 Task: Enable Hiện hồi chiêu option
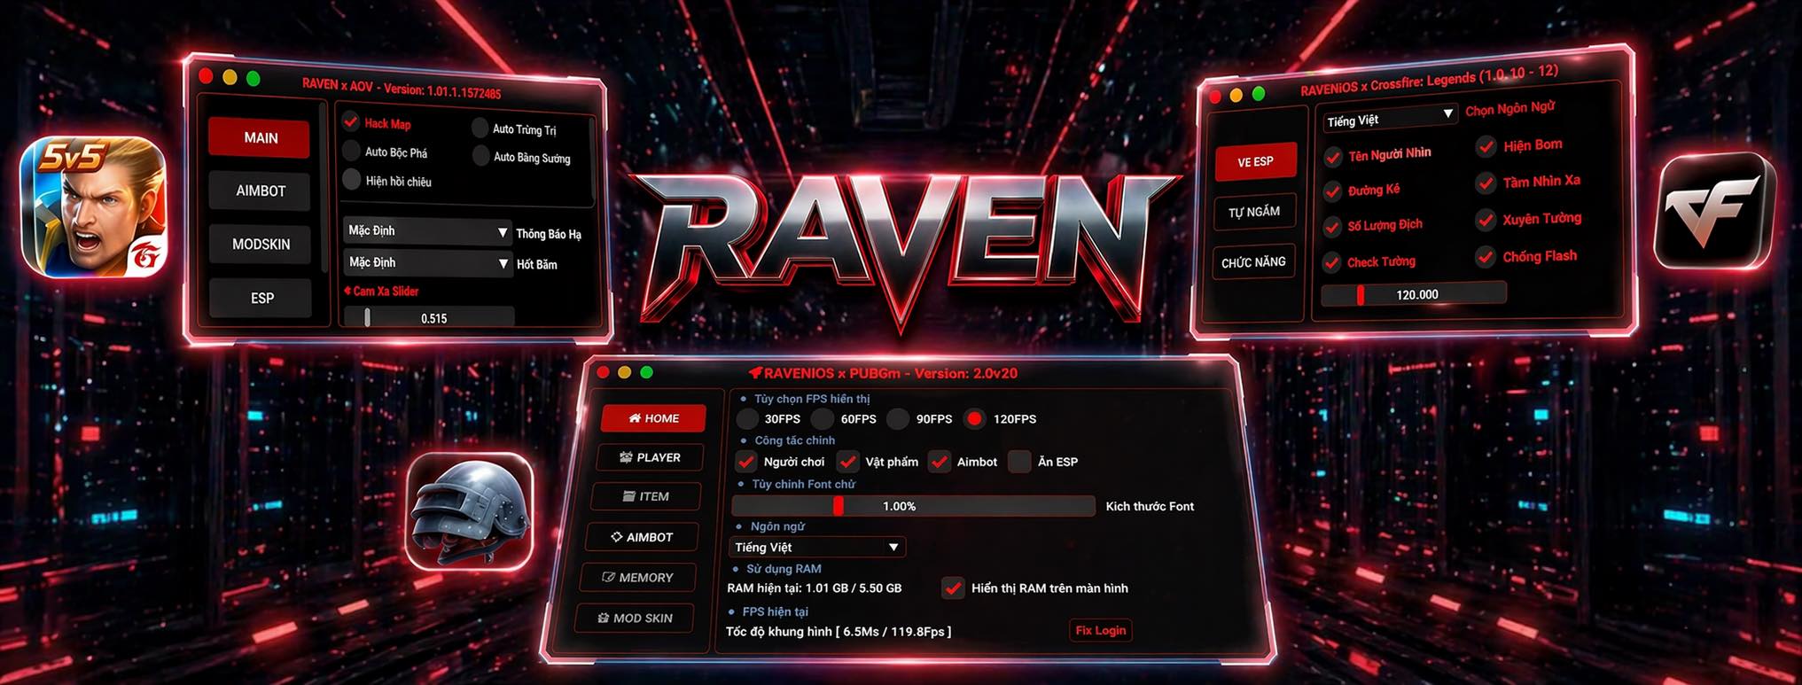pos(351,180)
